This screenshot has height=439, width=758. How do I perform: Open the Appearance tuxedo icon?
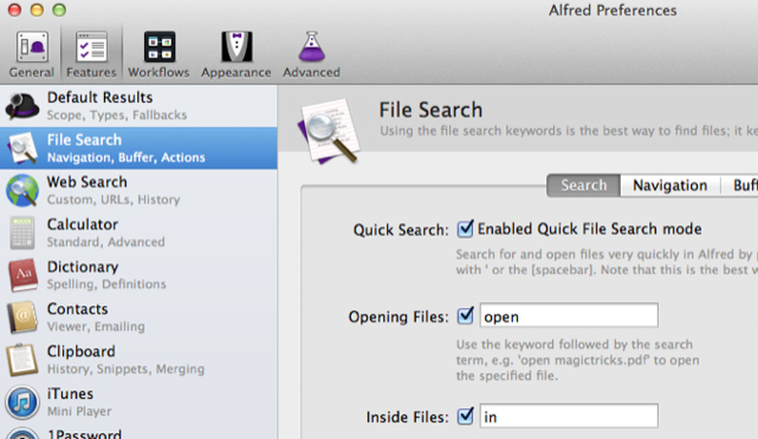pos(236,52)
